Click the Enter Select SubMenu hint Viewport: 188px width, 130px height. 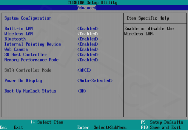click(102, 127)
